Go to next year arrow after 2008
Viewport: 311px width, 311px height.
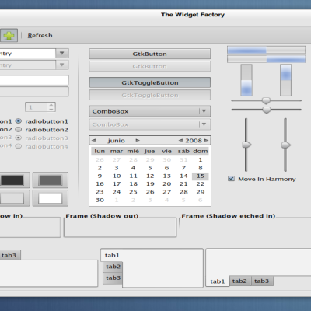tap(206, 141)
